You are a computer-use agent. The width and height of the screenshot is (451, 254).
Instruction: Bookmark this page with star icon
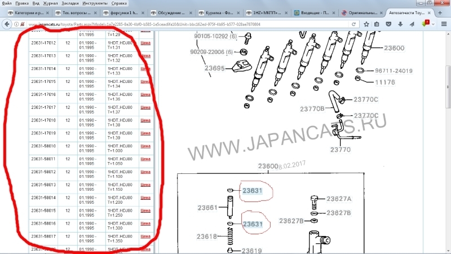[366, 24]
